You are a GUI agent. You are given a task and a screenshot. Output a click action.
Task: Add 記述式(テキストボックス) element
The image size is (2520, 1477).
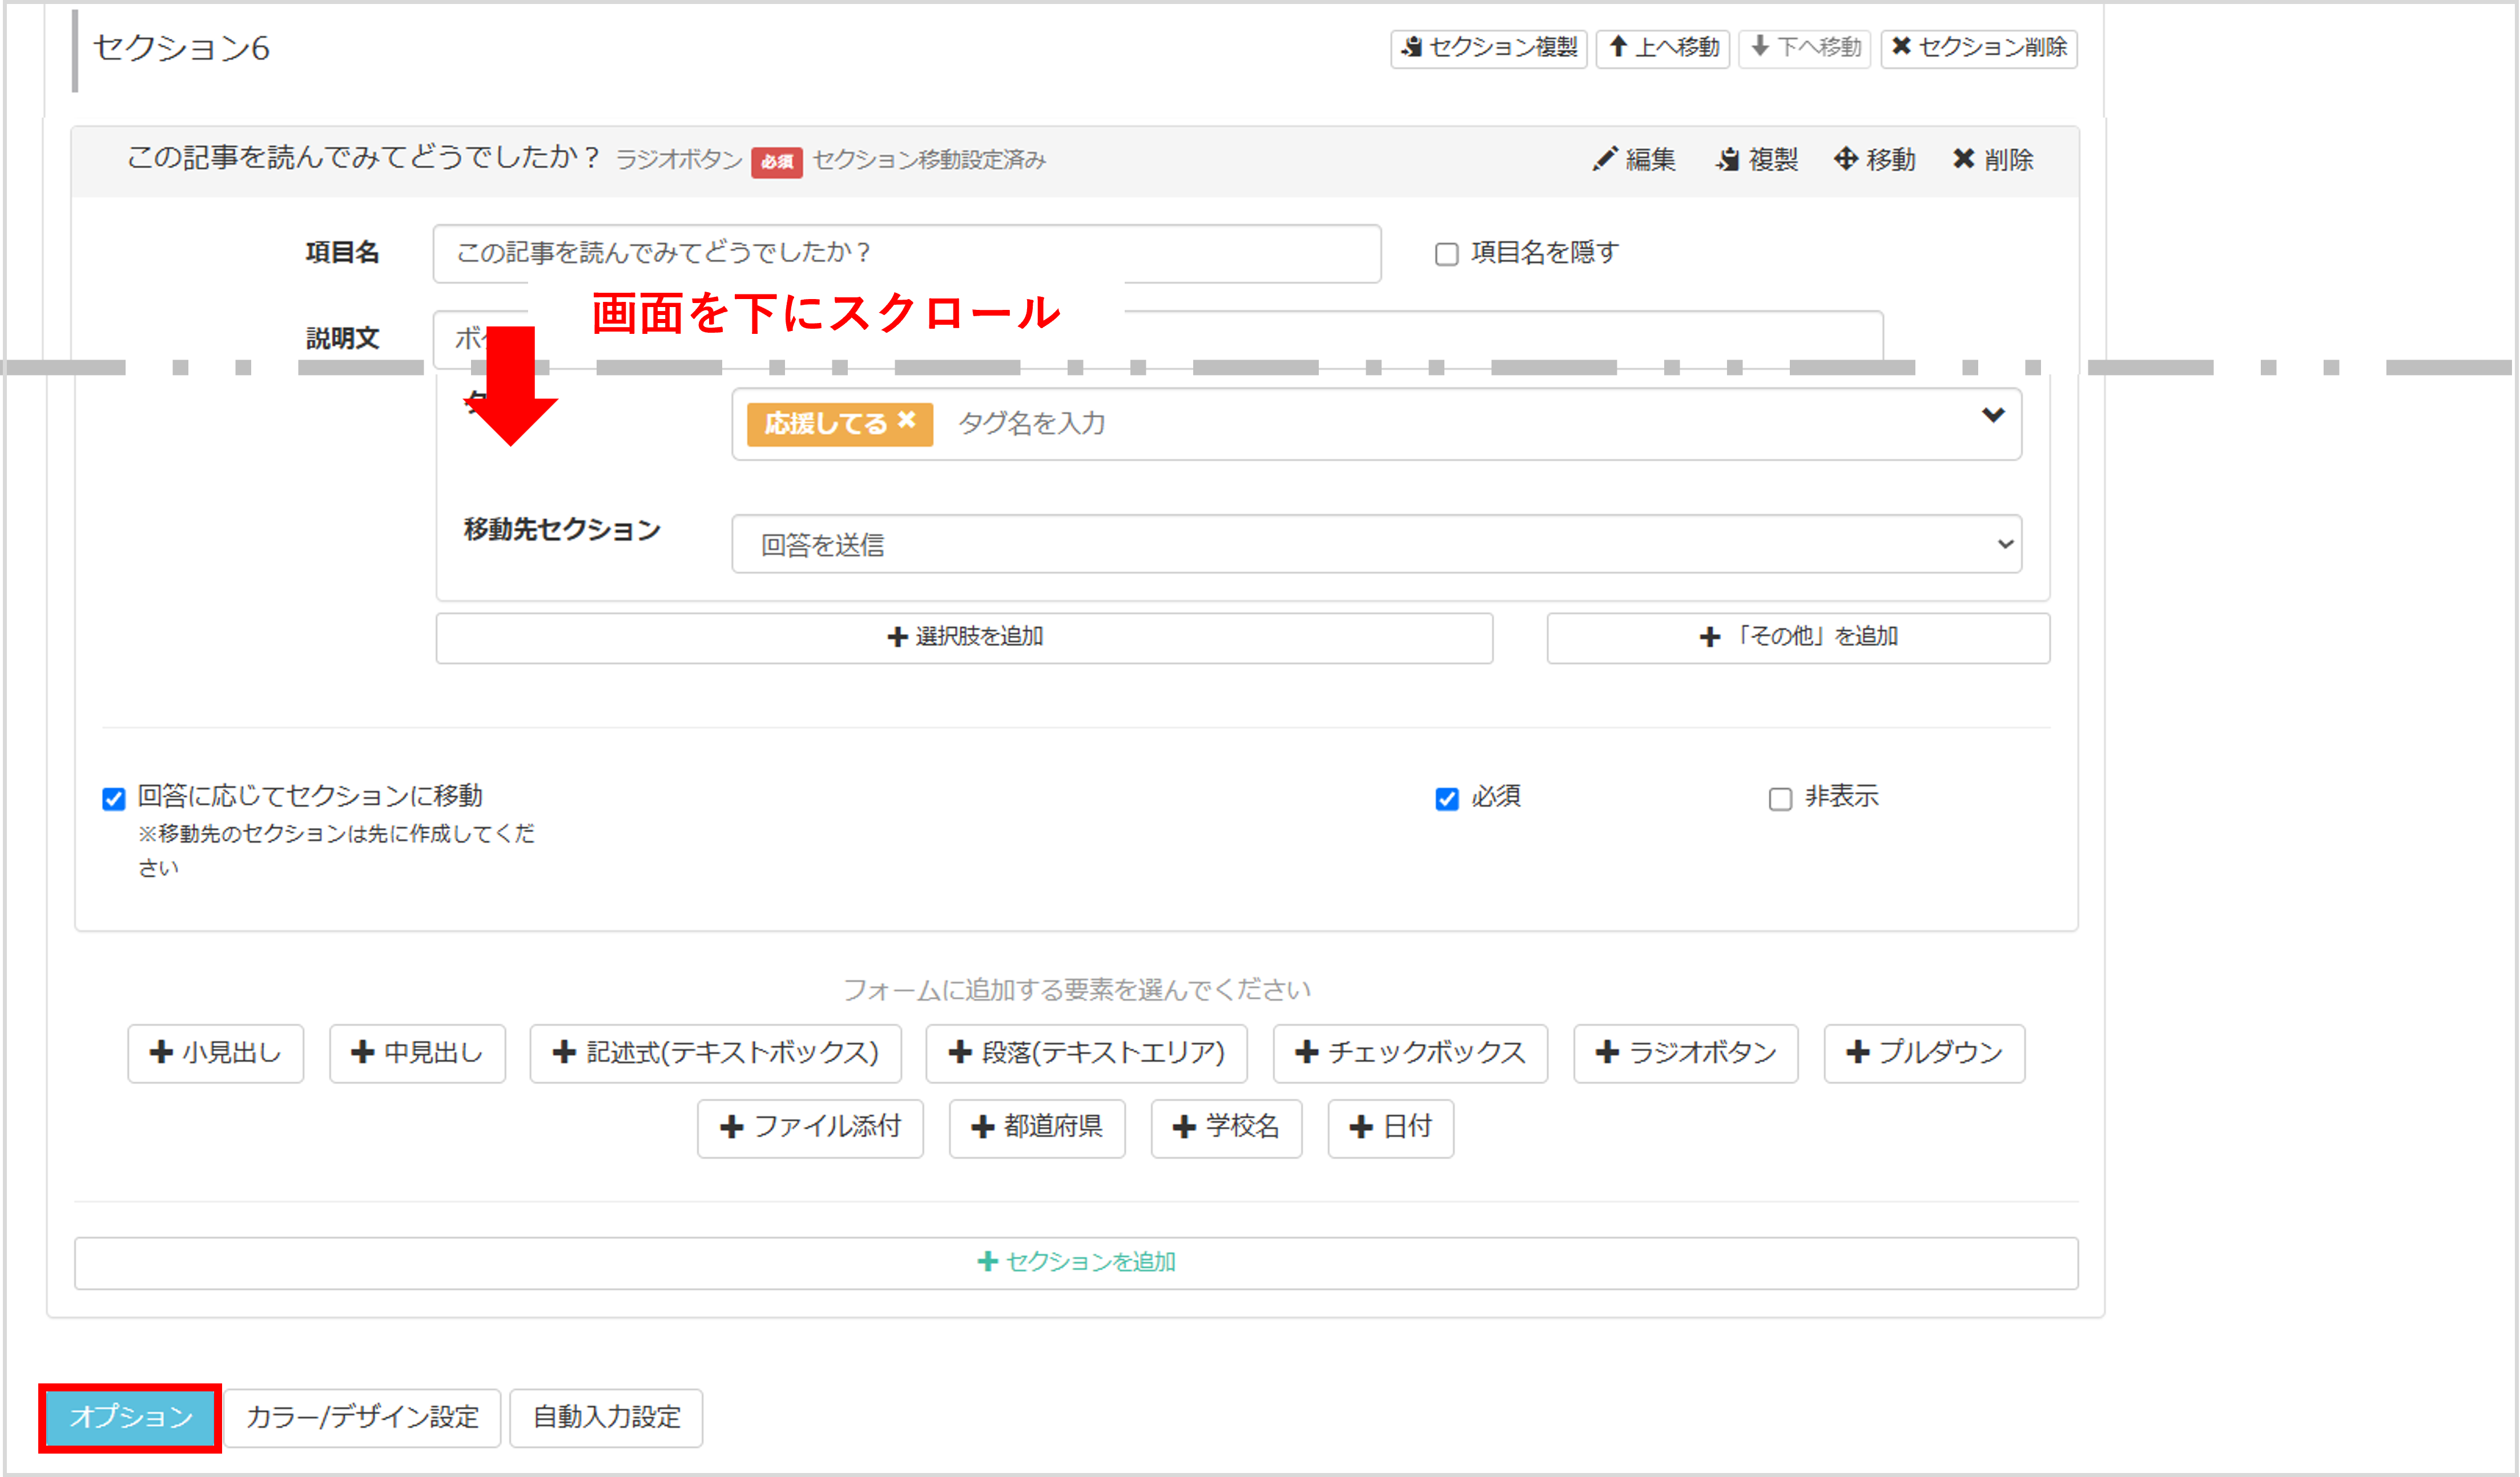715,1054
